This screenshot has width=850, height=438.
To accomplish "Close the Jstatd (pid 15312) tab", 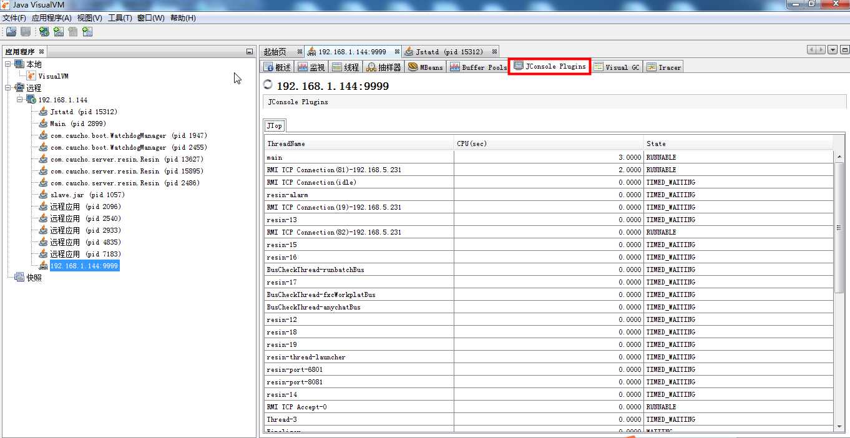I will [x=494, y=52].
